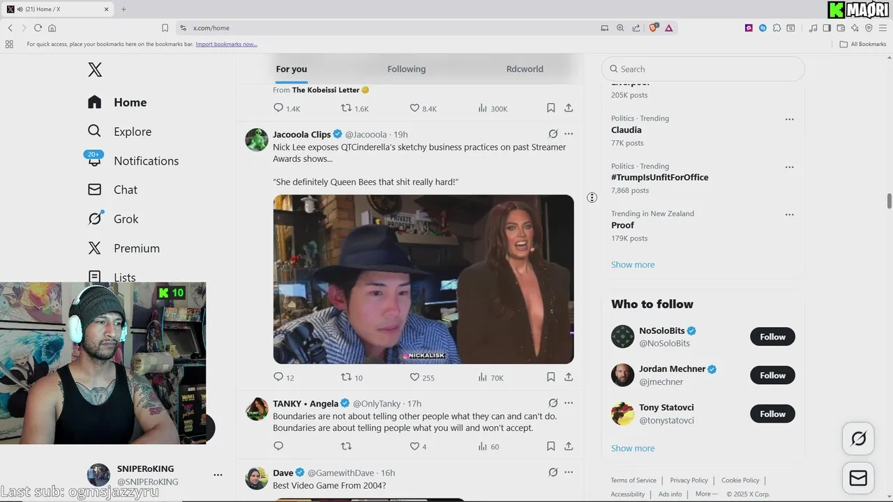Viewport: 893px width, 502px height.
Task: Bookmark TANKY Angela's post
Action: (x=550, y=446)
